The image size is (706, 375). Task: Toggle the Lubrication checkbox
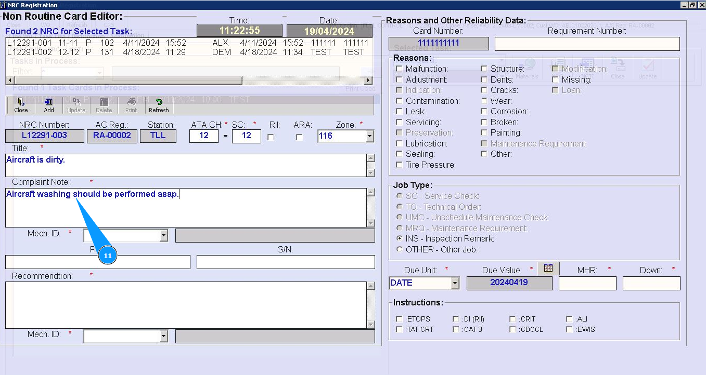(399, 143)
